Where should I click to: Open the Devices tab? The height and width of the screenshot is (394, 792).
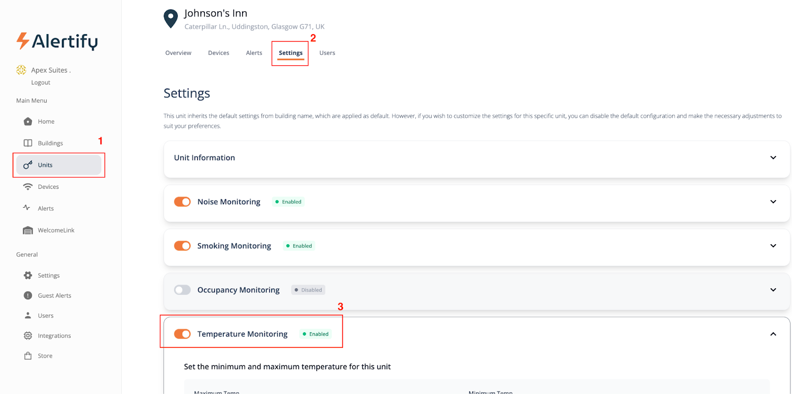click(218, 53)
